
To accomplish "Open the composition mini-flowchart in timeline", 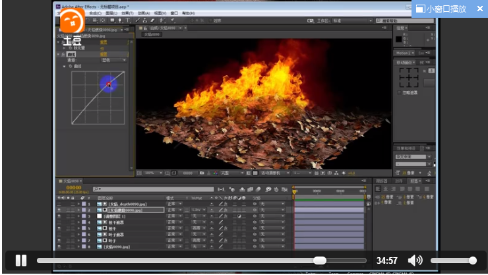I will pyautogui.click(x=222, y=189).
